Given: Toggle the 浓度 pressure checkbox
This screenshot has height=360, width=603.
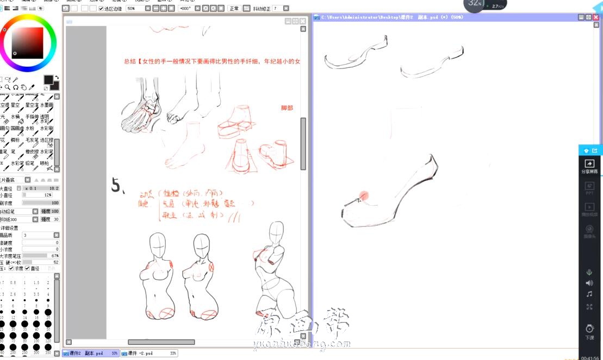Looking at the screenshot, I should (x=11, y=268).
